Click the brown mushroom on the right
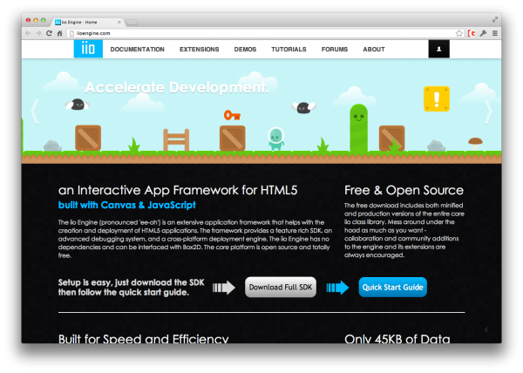This screenshot has width=523, height=373. coord(475,144)
